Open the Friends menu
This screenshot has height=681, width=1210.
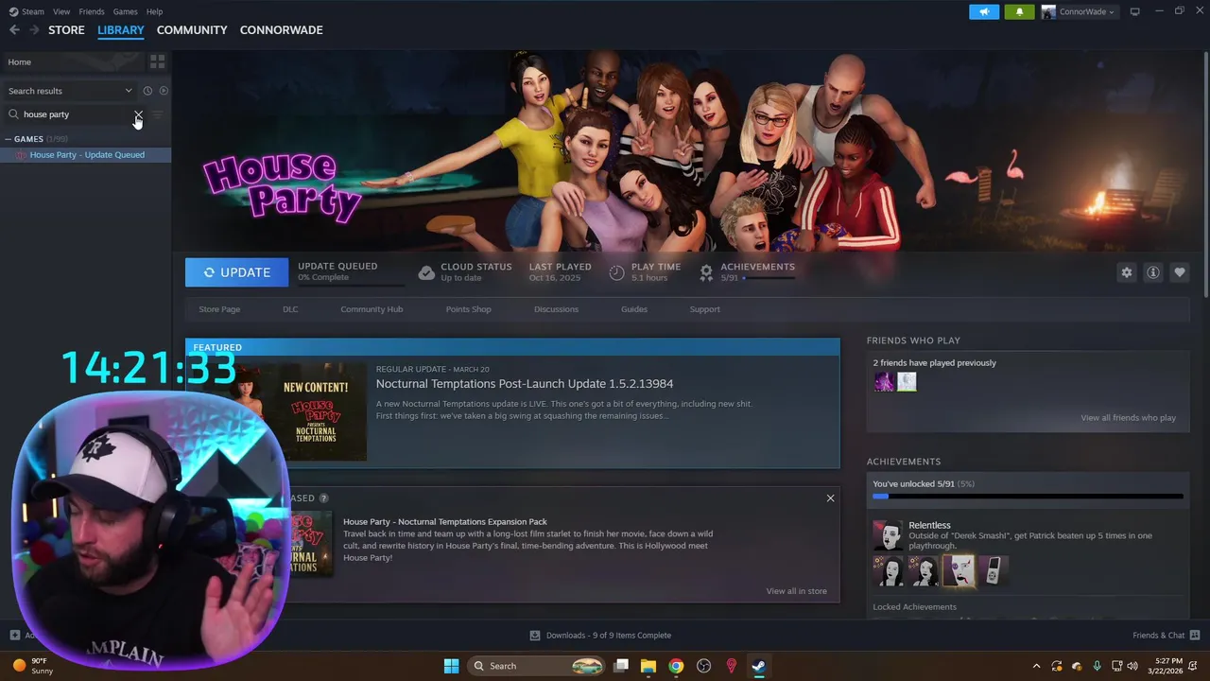(x=92, y=11)
